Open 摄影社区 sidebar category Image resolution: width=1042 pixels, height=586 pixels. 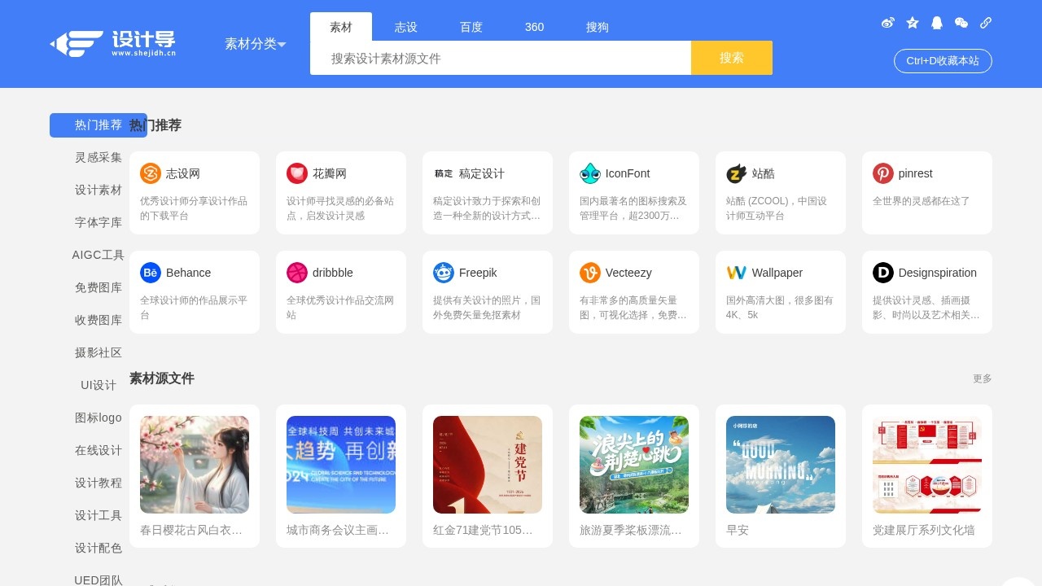(x=99, y=352)
